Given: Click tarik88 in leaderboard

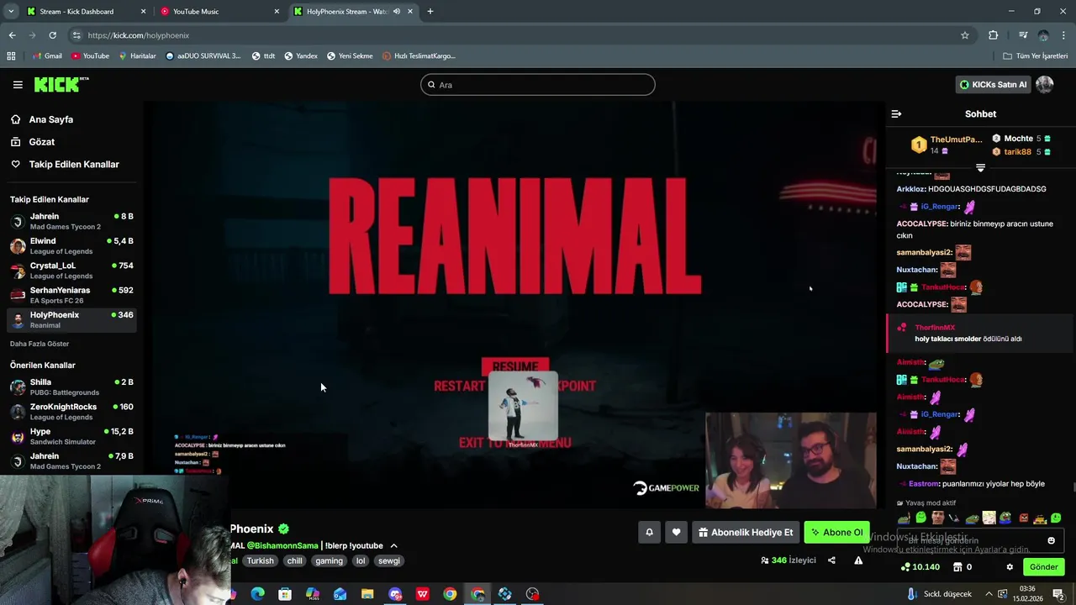Looking at the screenshot, I should (x=1017, y=152).
